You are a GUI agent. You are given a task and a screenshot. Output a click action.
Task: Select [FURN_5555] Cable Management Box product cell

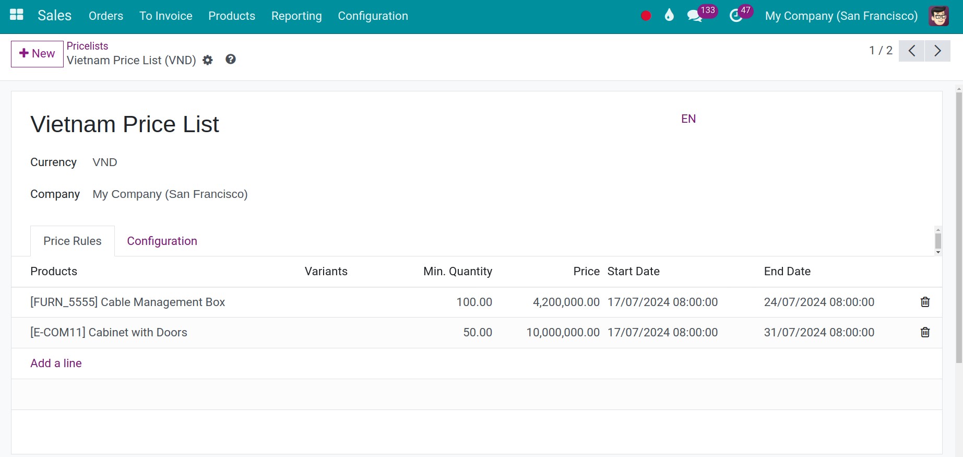128,302
